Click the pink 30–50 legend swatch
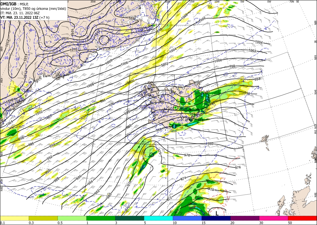 (x=274, y=218)
